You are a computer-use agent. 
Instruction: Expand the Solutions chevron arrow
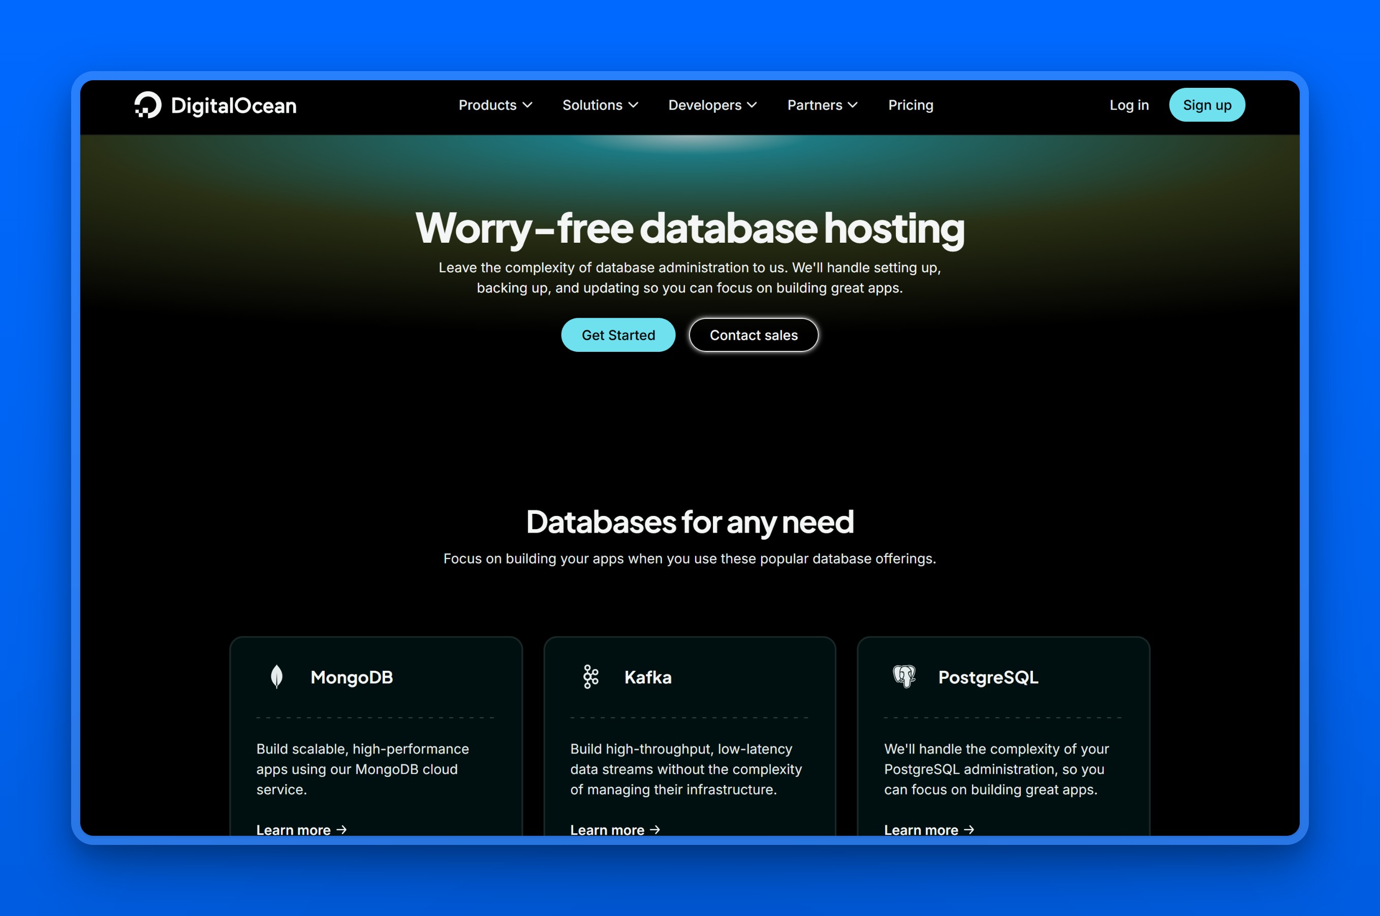[633, 105]
